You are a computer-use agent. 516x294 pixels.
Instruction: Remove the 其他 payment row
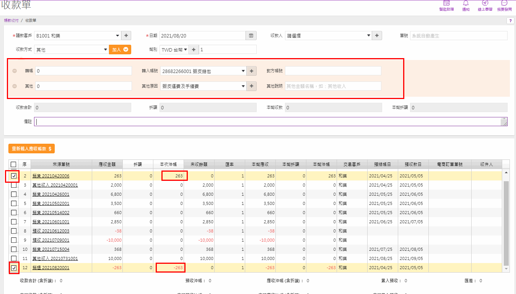pyautogui.click(x=15, y=86)
